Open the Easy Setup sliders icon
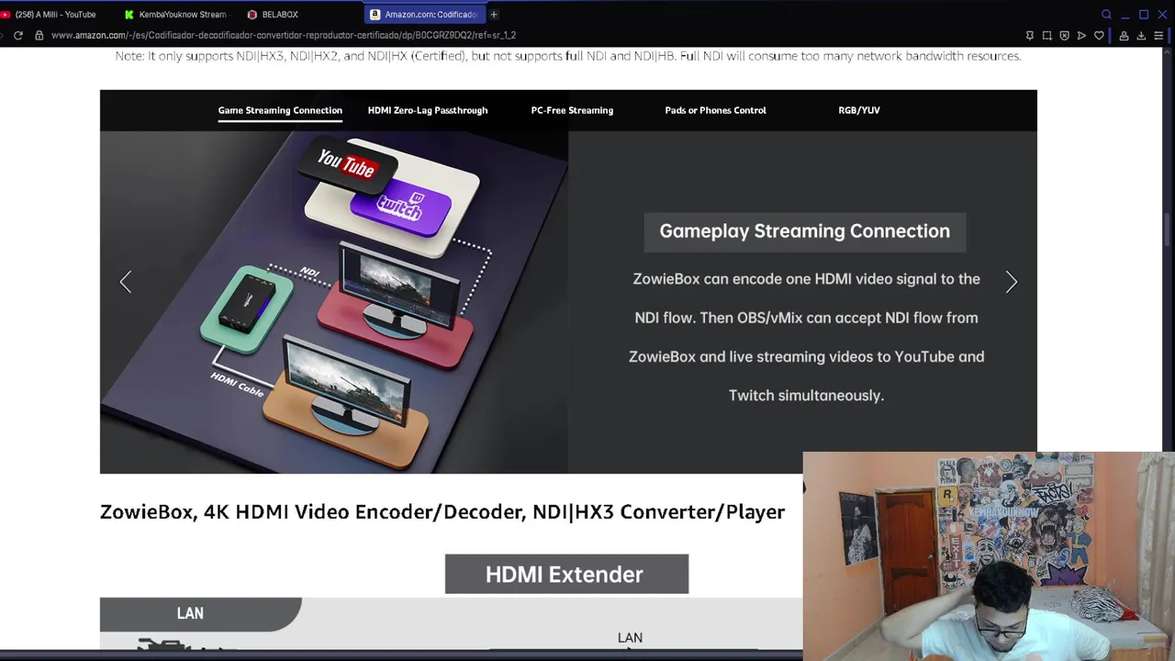 pos(1158,35)
